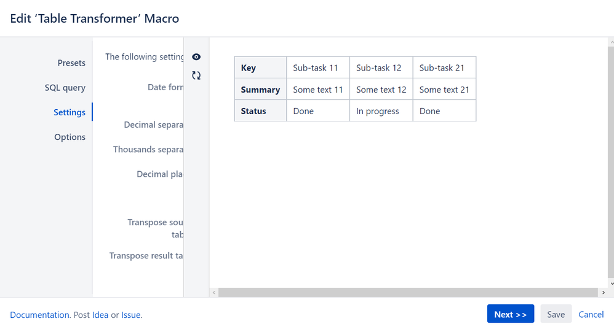614x327 pixels.
Task: Click the refresh preview icon
Action: [196, 75]
